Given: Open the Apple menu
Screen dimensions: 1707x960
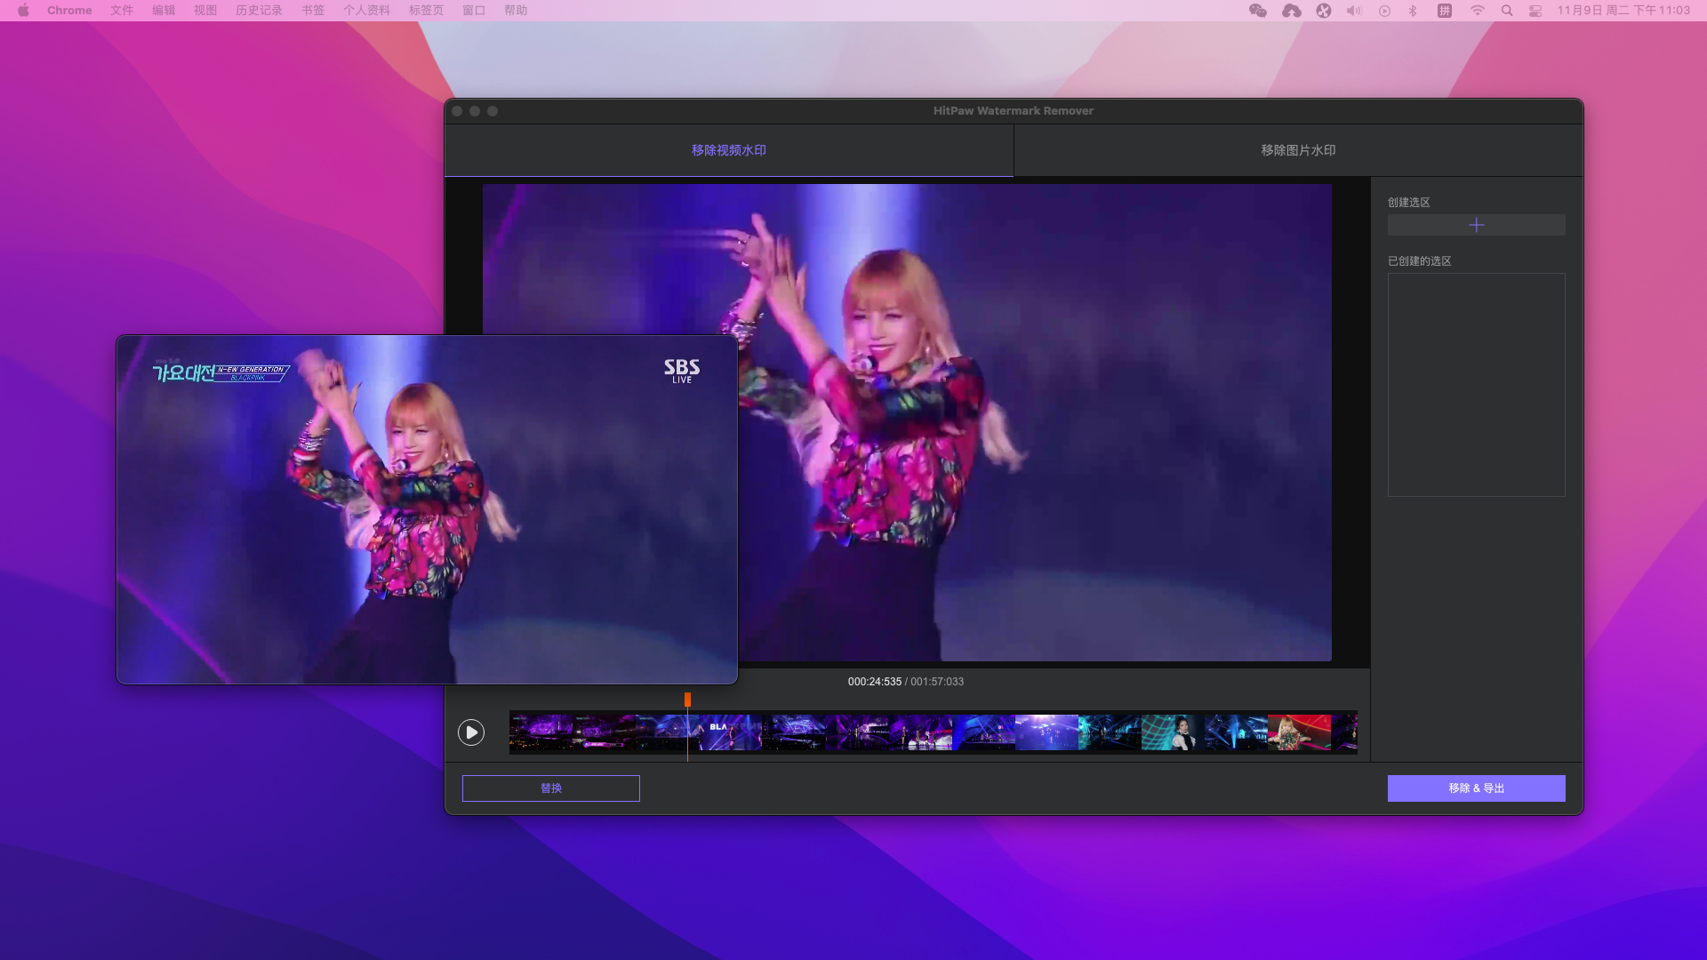Looking at the screenshot, I should [x=24, y=11].
